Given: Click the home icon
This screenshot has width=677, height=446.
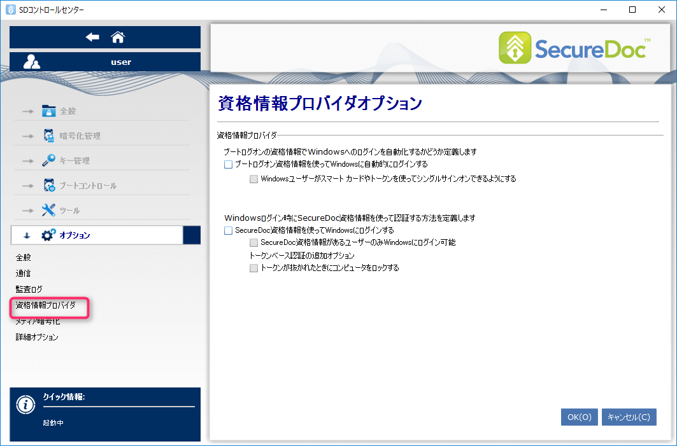Looking at the screenshot, I should 118,38.
